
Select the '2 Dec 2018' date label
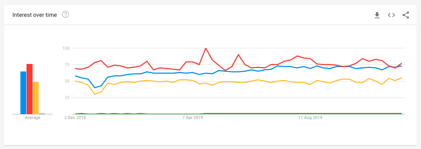75,117
